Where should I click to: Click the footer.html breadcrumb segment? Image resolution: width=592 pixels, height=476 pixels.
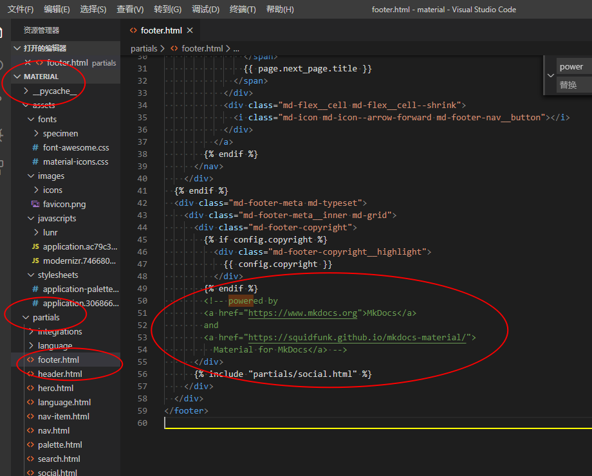coord(202,48)
